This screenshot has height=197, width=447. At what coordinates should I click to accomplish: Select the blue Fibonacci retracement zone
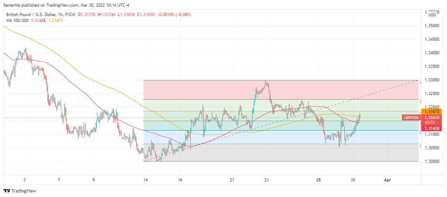tap(280, 137)
